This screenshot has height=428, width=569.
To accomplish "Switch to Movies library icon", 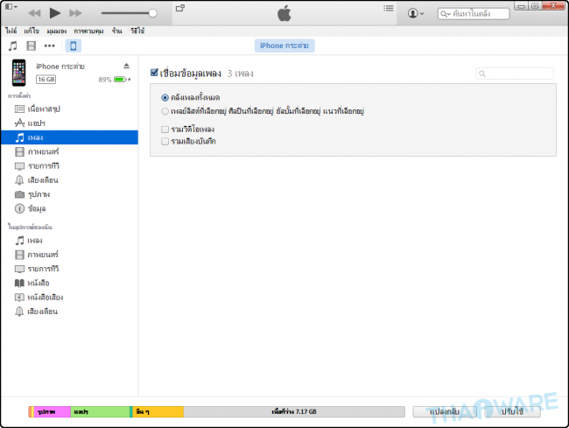I will (x=32, y=46).
